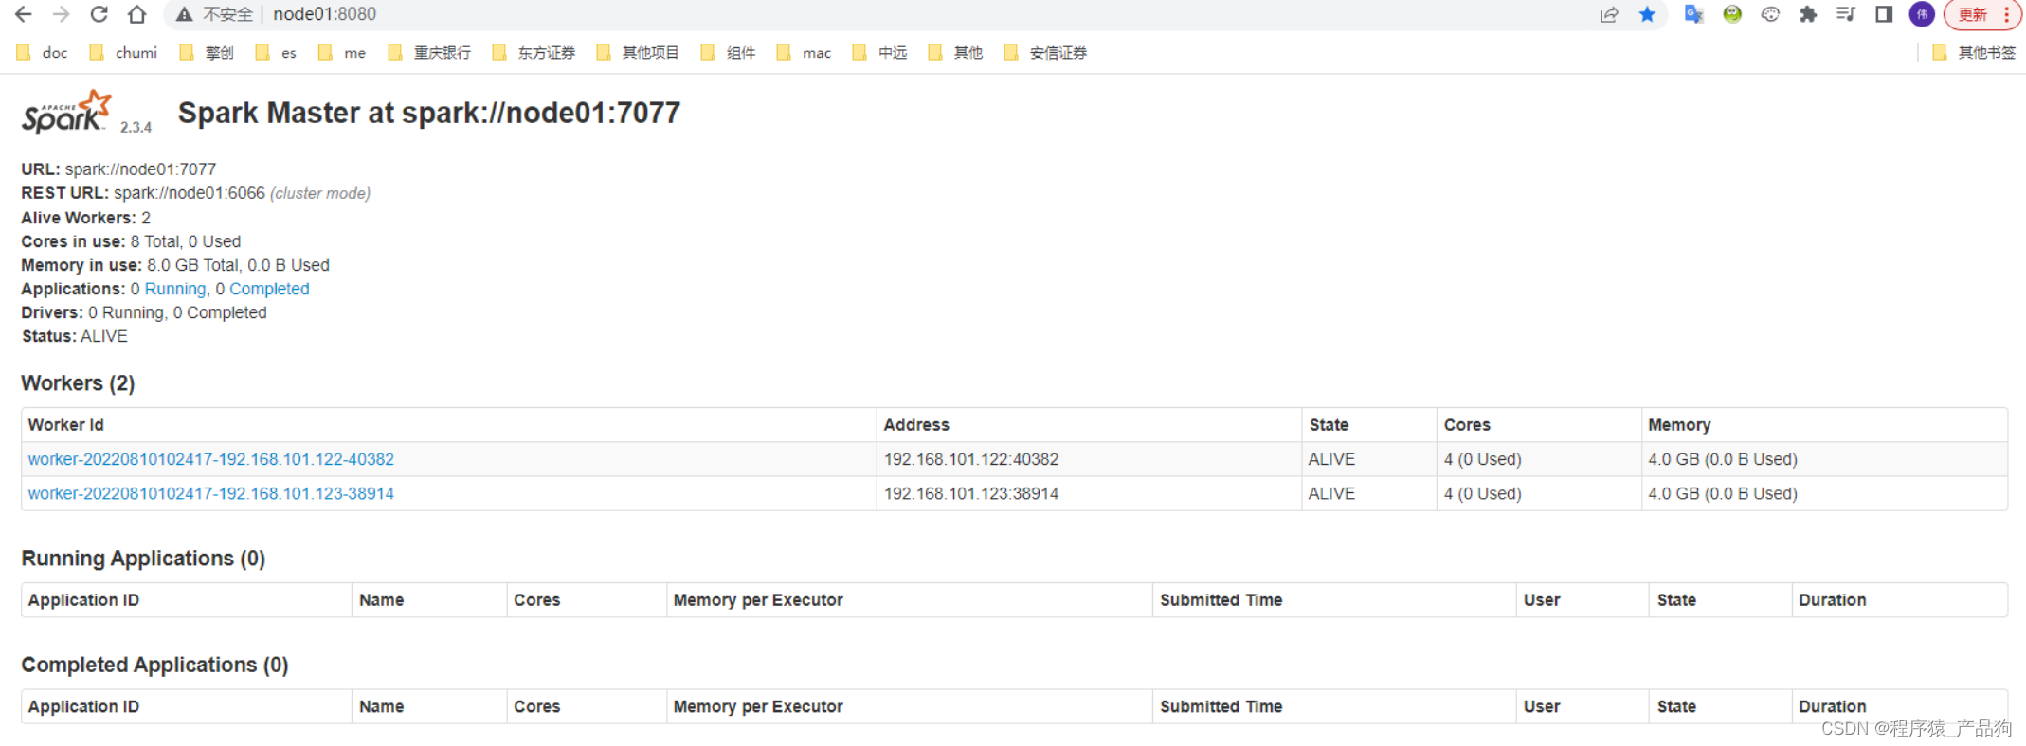This screenshot has height=746, width=2026.
Task: Go back using the browser back arrow
Action: point(24,14)
